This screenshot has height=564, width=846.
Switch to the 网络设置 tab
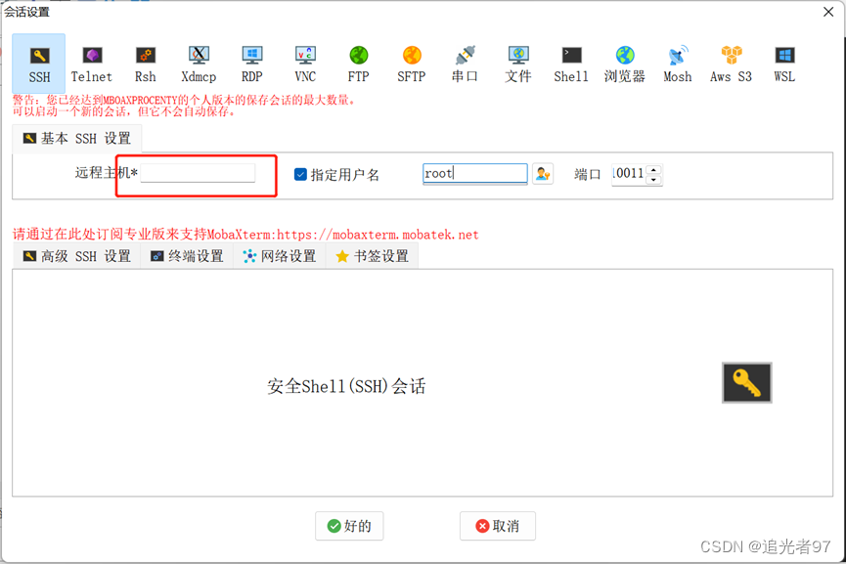[x=279, y=255]
